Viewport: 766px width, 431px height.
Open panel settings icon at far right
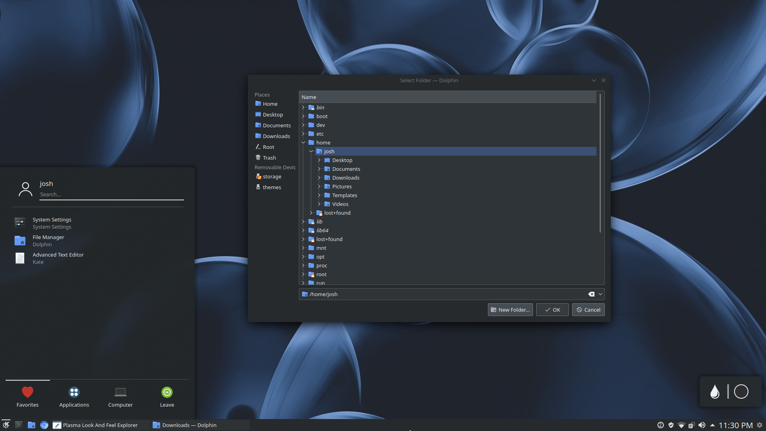click(x=760, y=425)
